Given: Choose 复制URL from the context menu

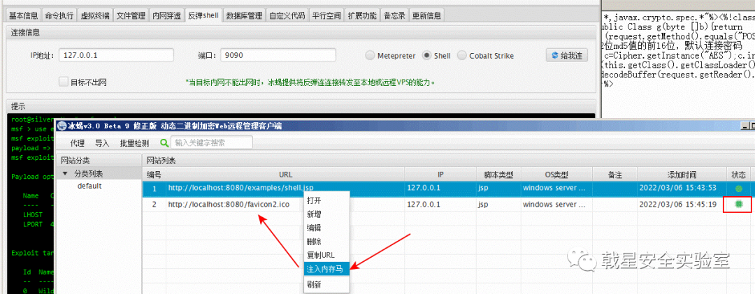Looking at the screenshot, I should coord(327,254).
